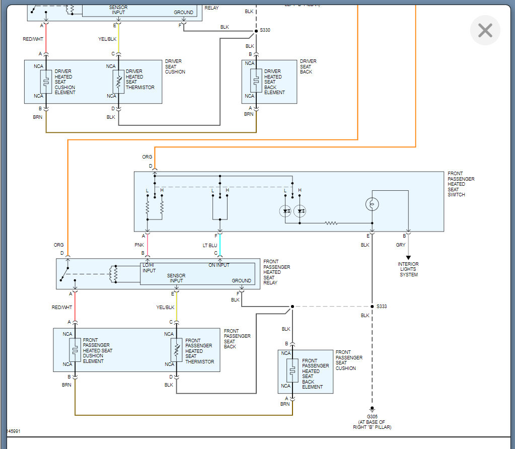The width and height of the screenshot is (515, 449).
Task: Click the front passenger relay coil symbol
Action: click(115, 274)
